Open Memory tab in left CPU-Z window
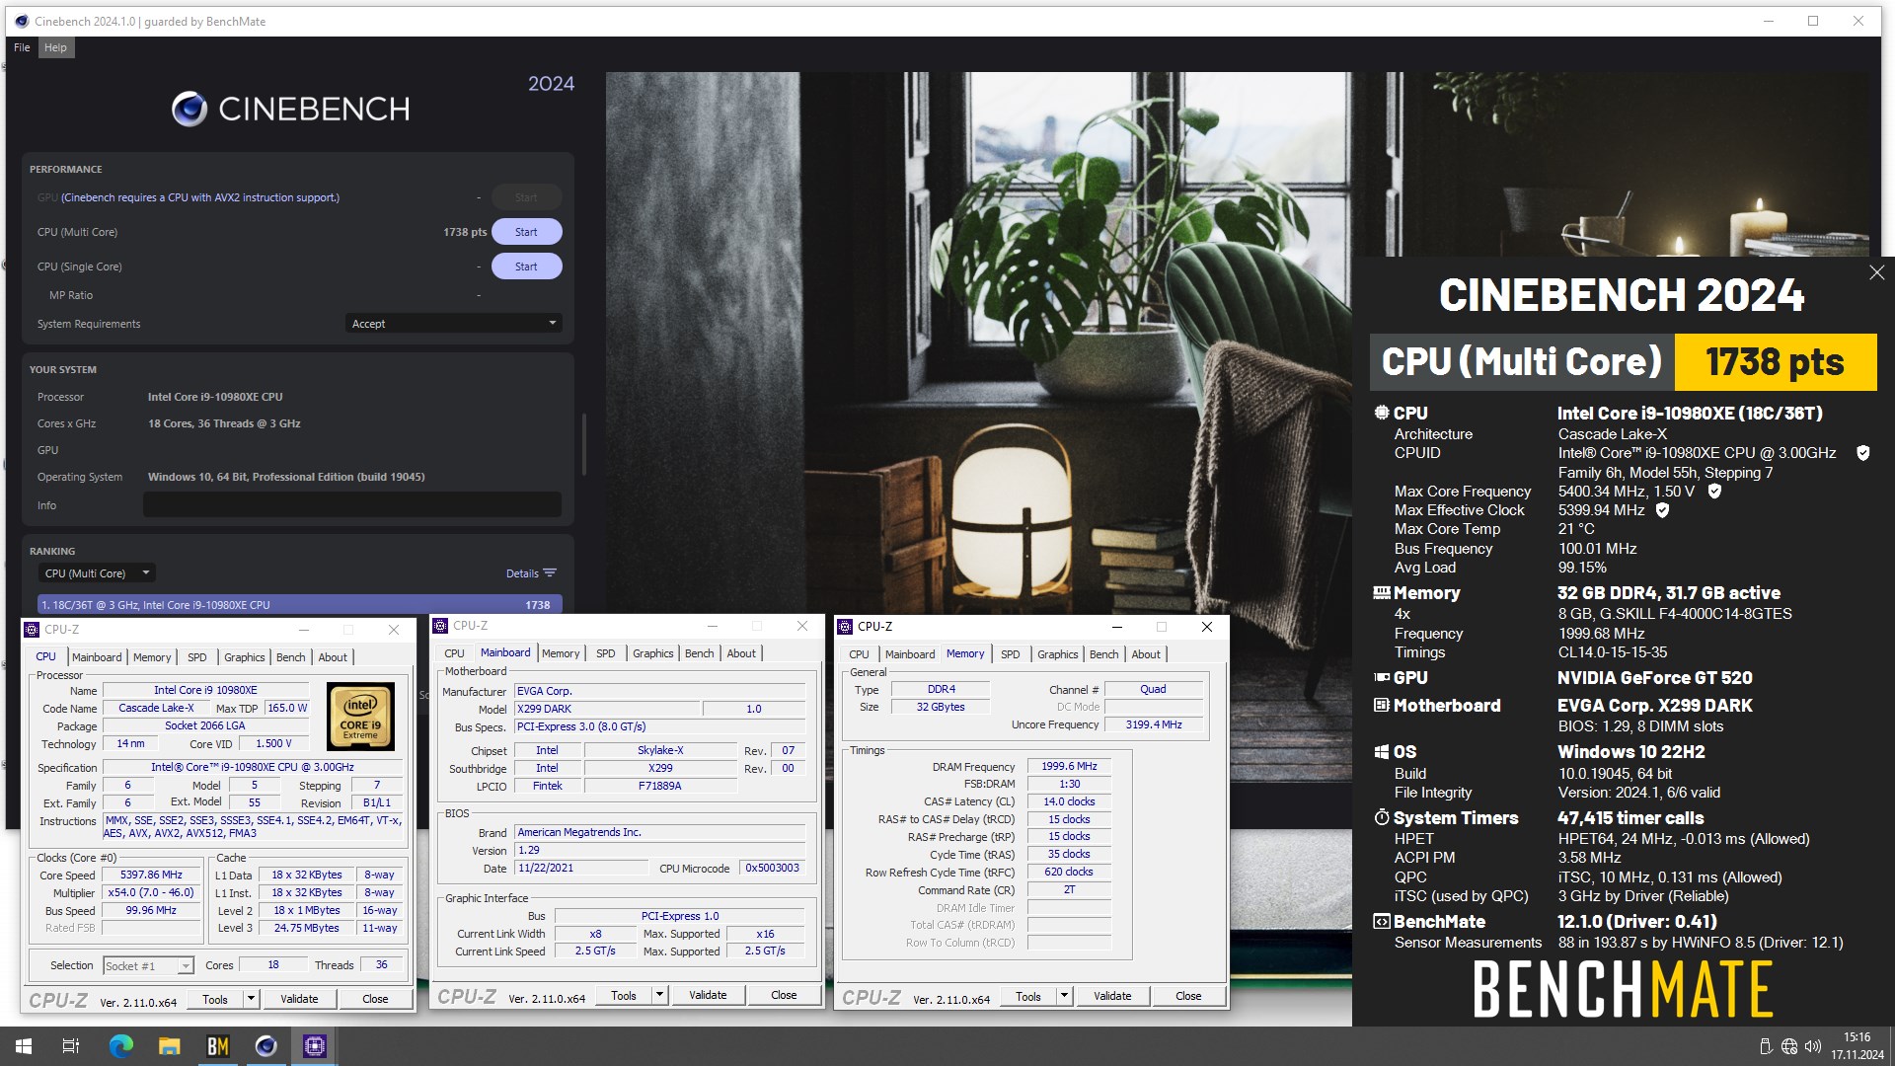The width and height of the screenshot is (1895, 1066). coord(152,657)
